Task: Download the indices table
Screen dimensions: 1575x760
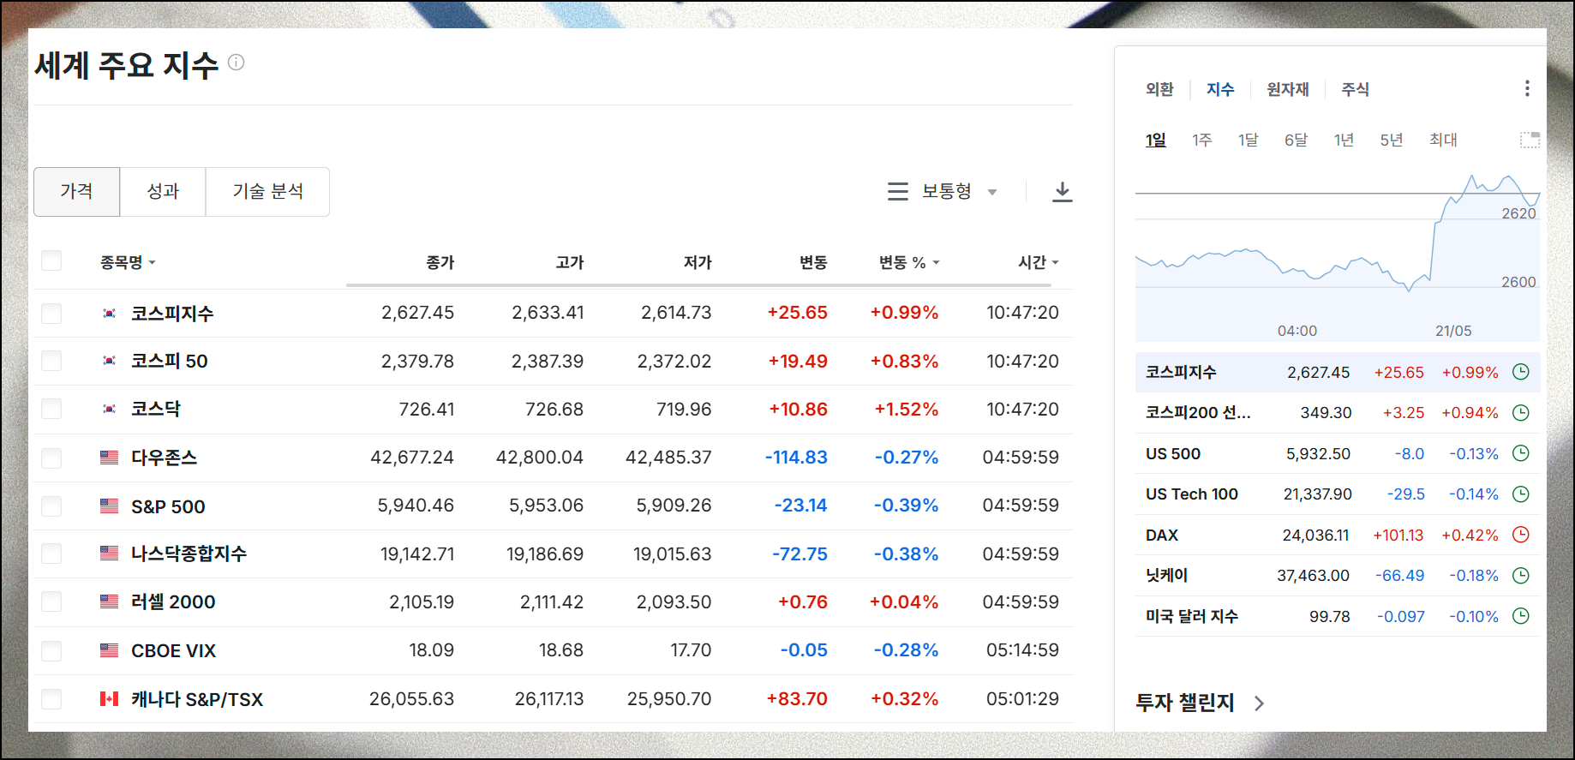Action: pos(1062,191)
